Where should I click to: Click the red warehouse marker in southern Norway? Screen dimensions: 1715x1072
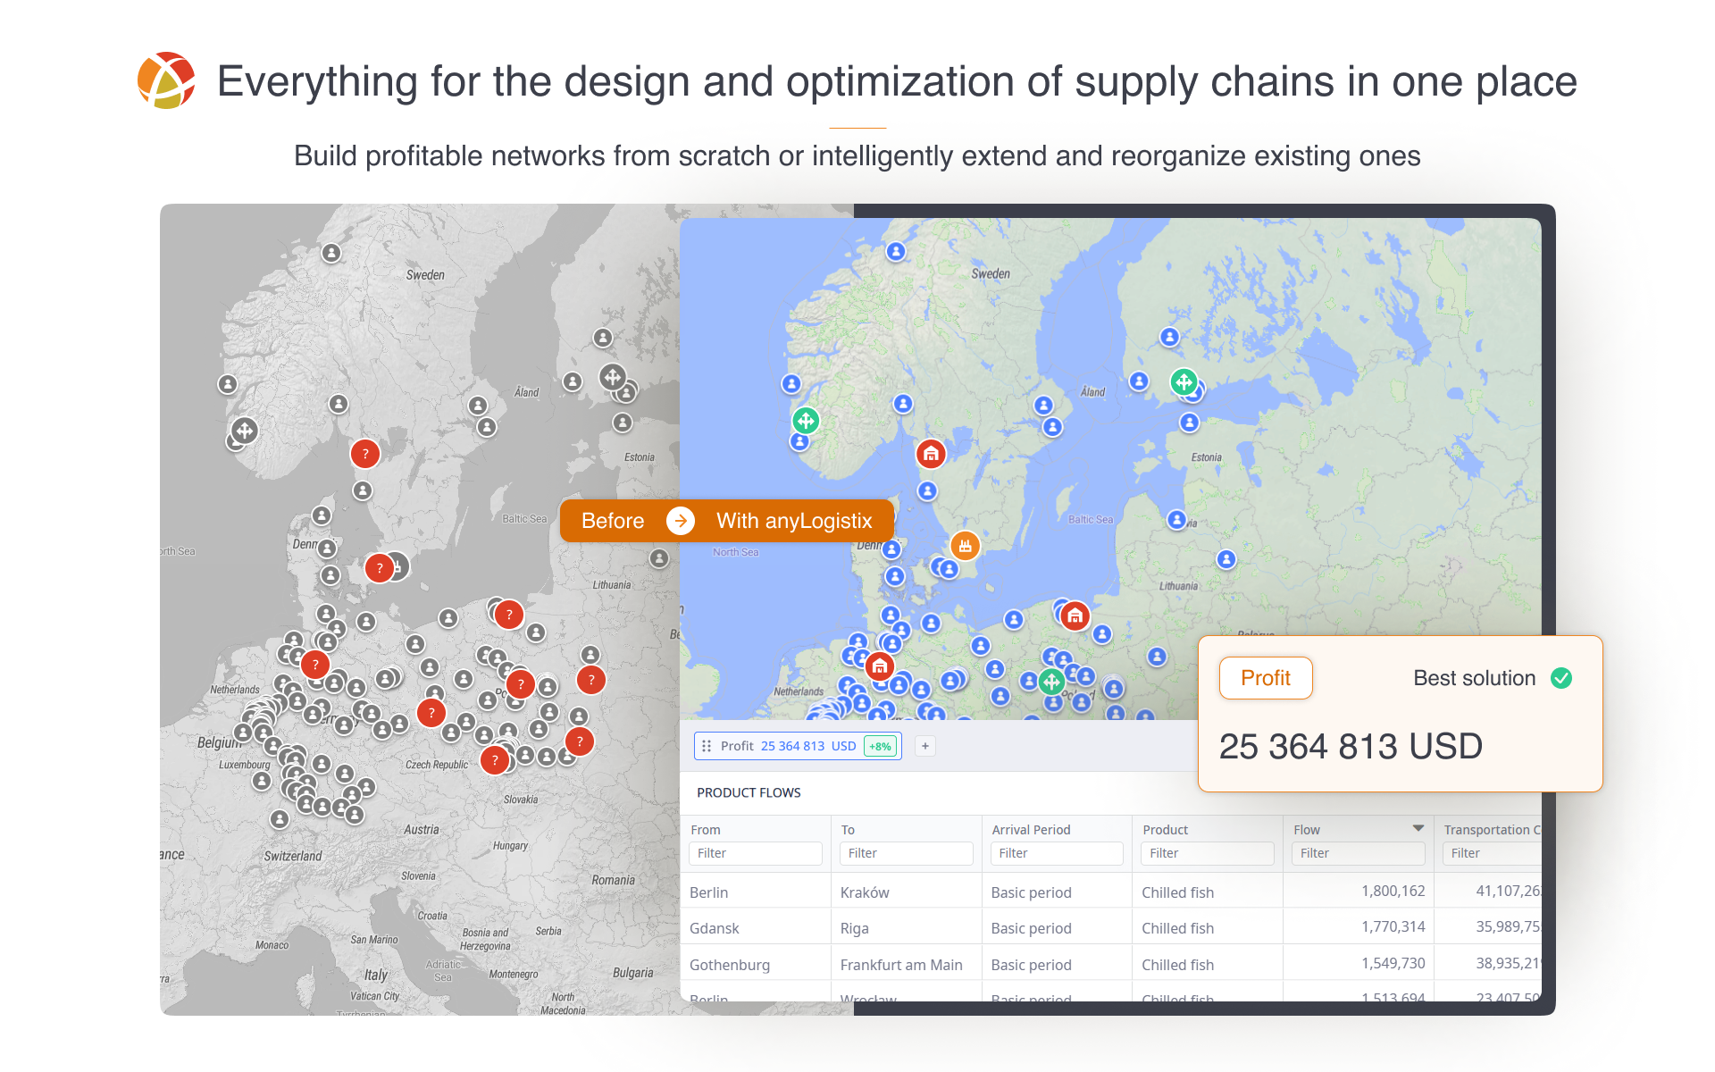(x=931, y=454)
